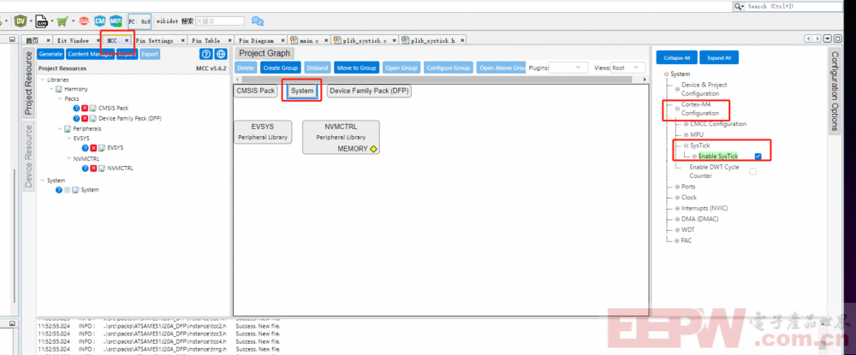Remove Device Family Pack with red X
Image resolution: width=856 pixels, height=355 pixels.
(x=85, y=118)
